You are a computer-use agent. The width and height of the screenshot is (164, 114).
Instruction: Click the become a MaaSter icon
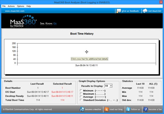[x=82, y=109]
